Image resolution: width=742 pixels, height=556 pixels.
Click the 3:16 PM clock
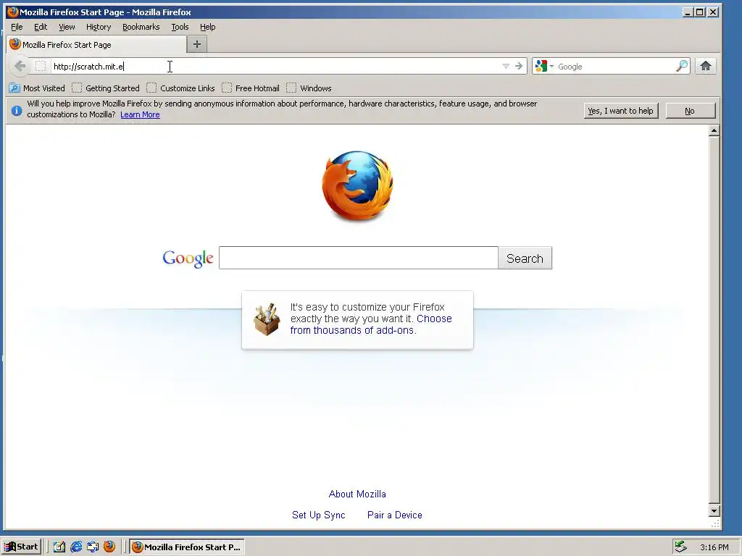tap(714, 547)
